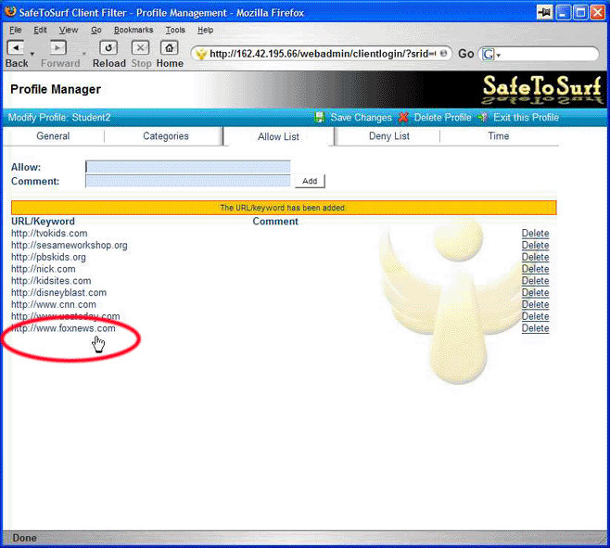Click the Allow URL input field
The image size is (610, 548).
point(188,167)
